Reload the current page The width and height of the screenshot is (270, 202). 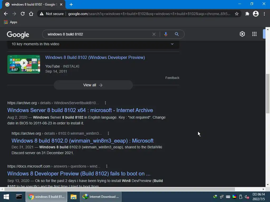pos(23,14)
